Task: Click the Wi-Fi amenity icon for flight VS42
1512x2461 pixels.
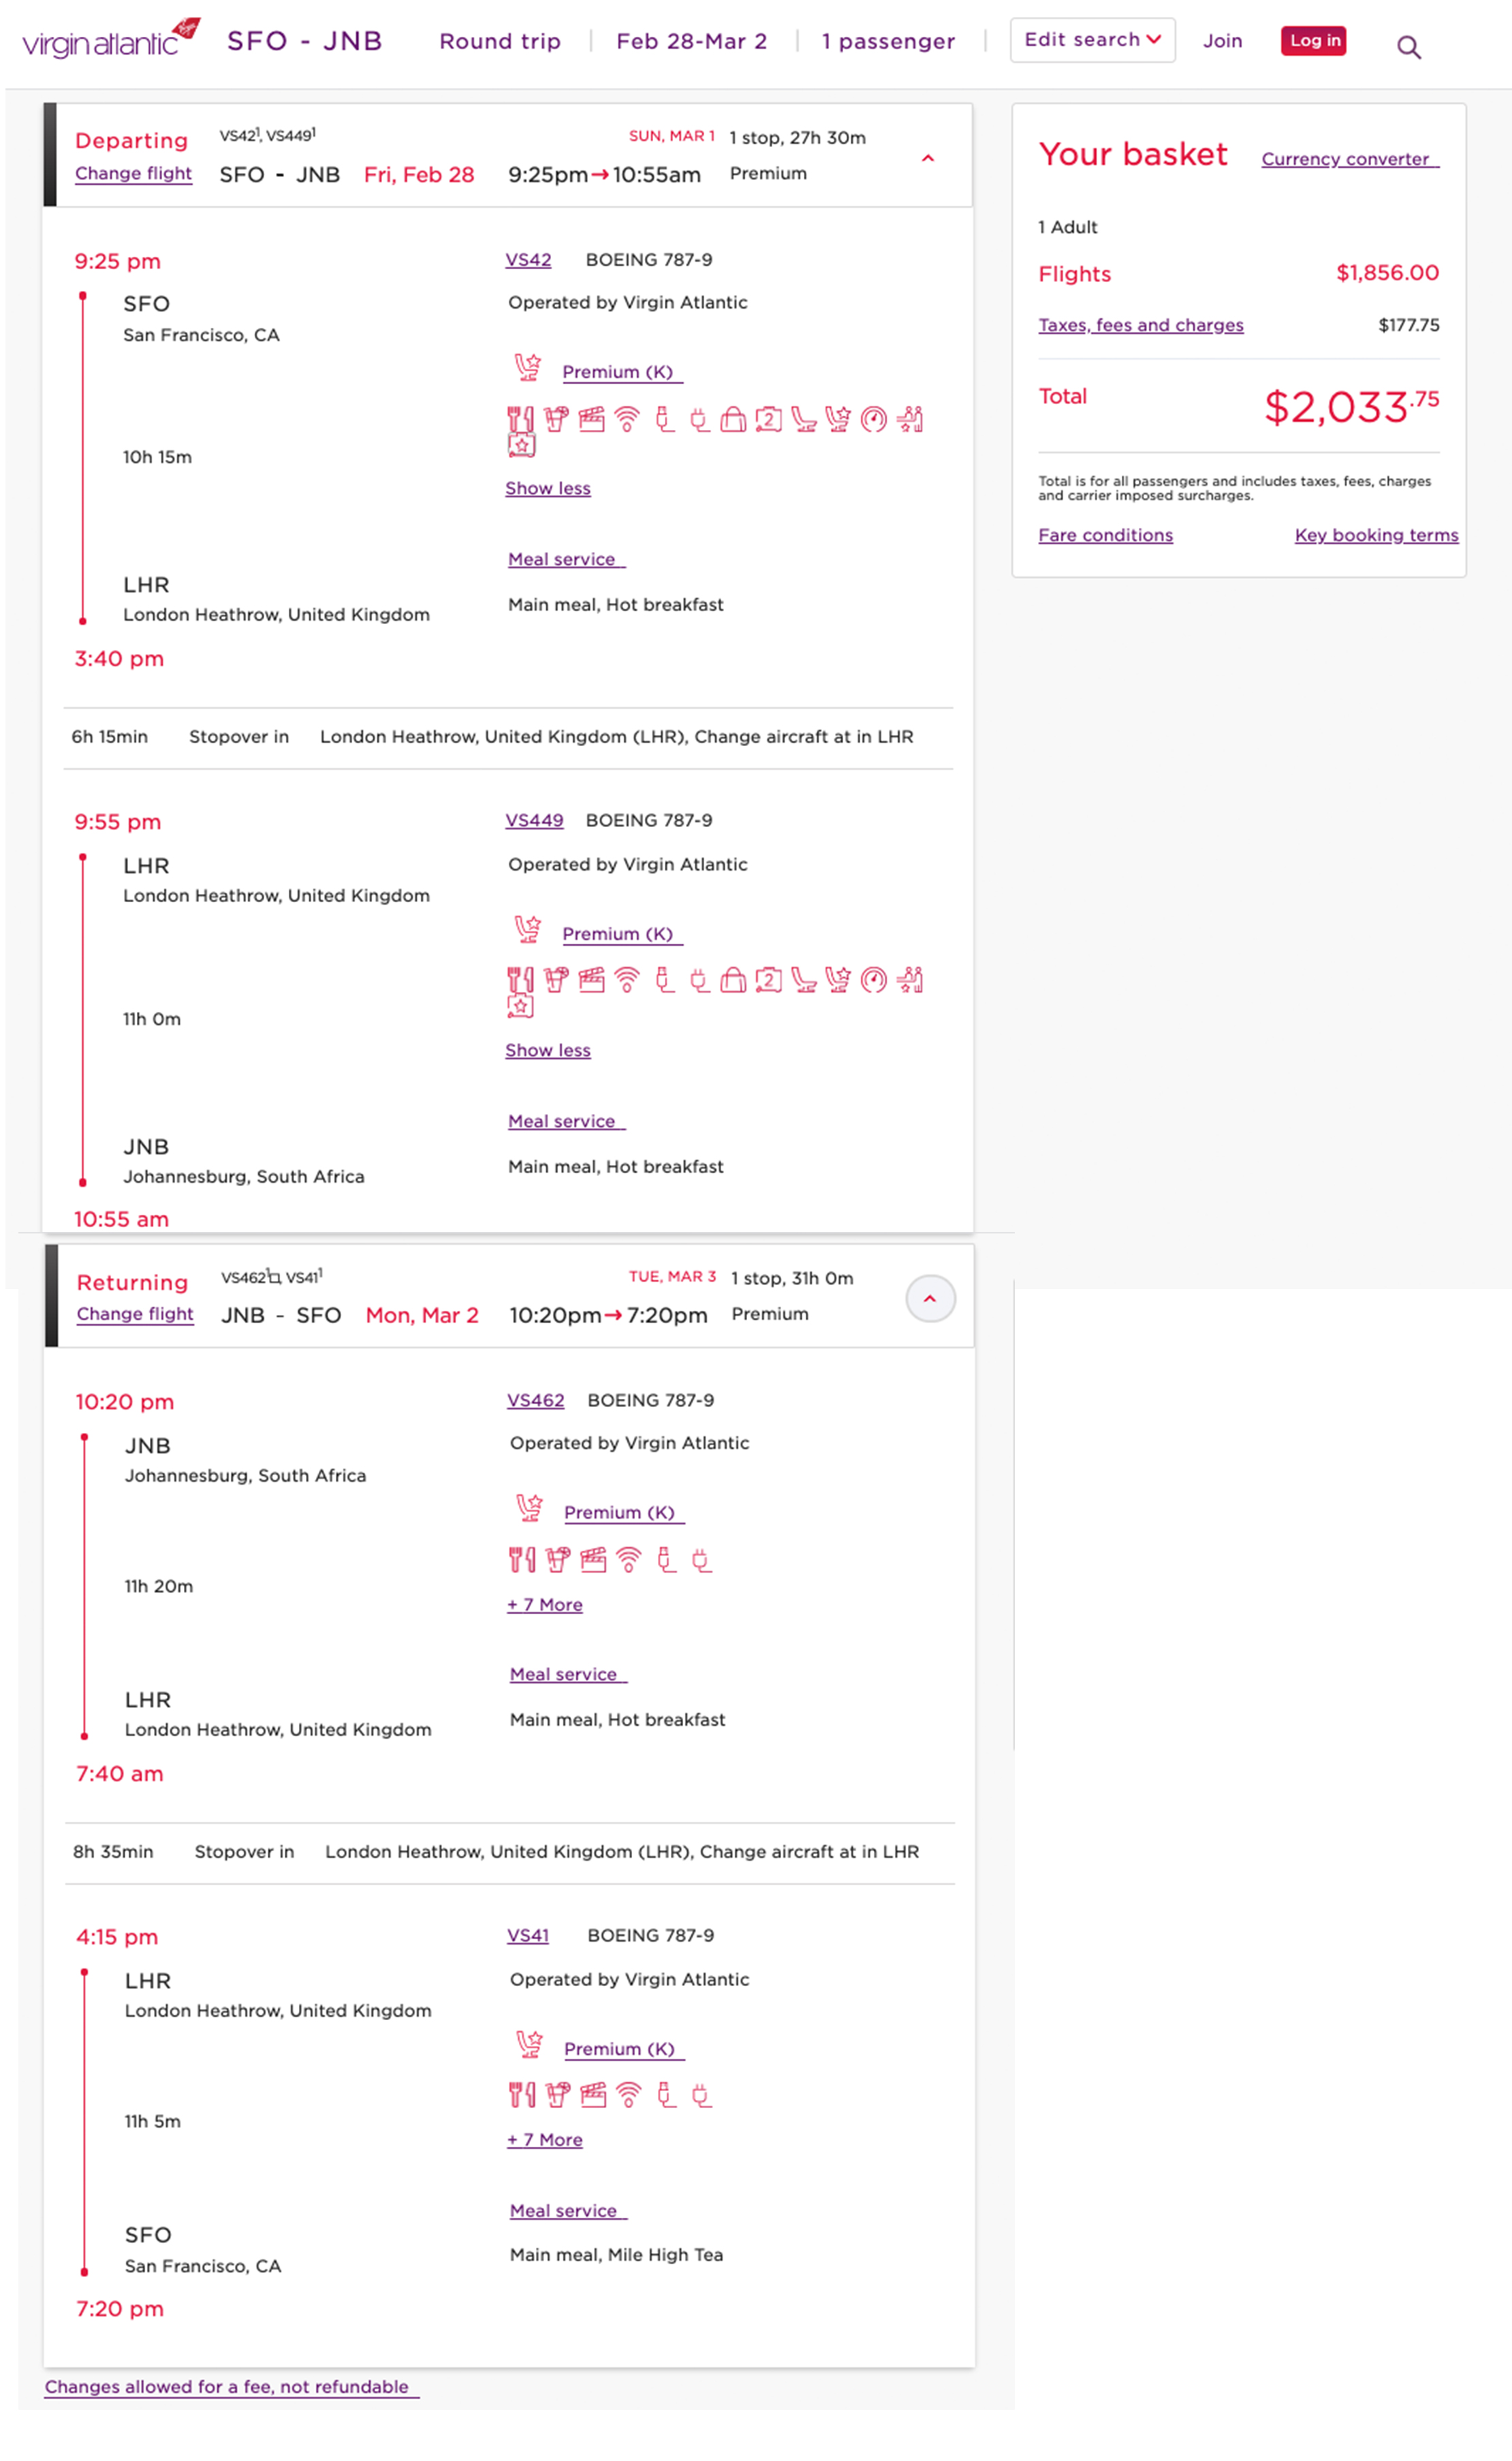Action: (627, 419)
